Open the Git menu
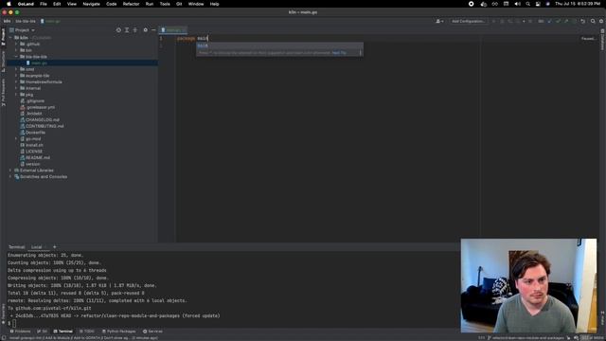 coord(179,4)
